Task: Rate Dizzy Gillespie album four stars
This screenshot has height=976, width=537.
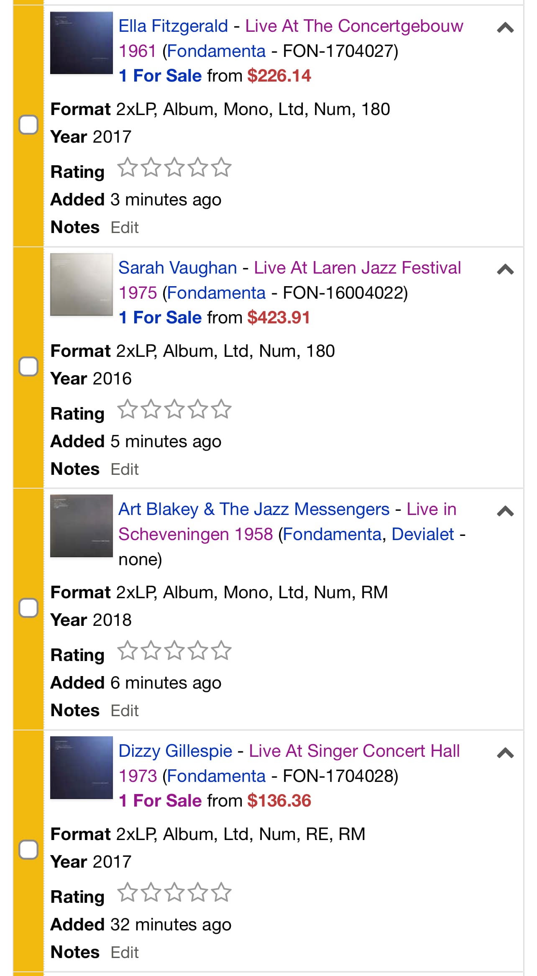Action: pyautogui.click(x=198, y=893)
